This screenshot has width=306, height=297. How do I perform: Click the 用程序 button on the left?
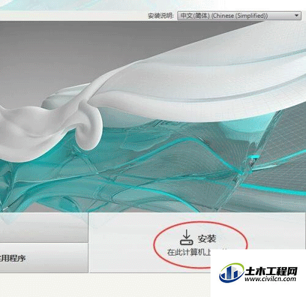tap(44, 258)
